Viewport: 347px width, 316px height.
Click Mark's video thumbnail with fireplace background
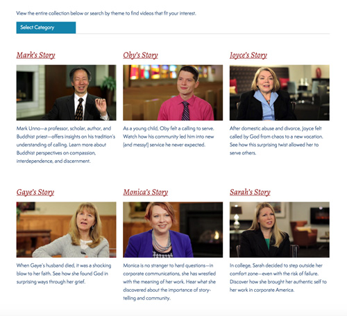click(x=66, y=93)
